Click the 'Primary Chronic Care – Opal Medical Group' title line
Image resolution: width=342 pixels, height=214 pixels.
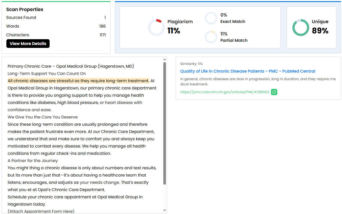coord(71,66)
